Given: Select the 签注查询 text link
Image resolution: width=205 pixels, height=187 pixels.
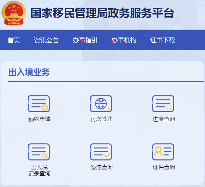Looking at the screenshot, I should pyautogui.click(x=102, y=167).
